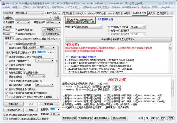Click 下载/编程 button
177x123 pixels.
[14, 104]
